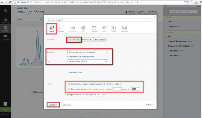Switch to the SQL-запрос source tab
The height and width of the screenshot is (118, 202).
[100, 40]
